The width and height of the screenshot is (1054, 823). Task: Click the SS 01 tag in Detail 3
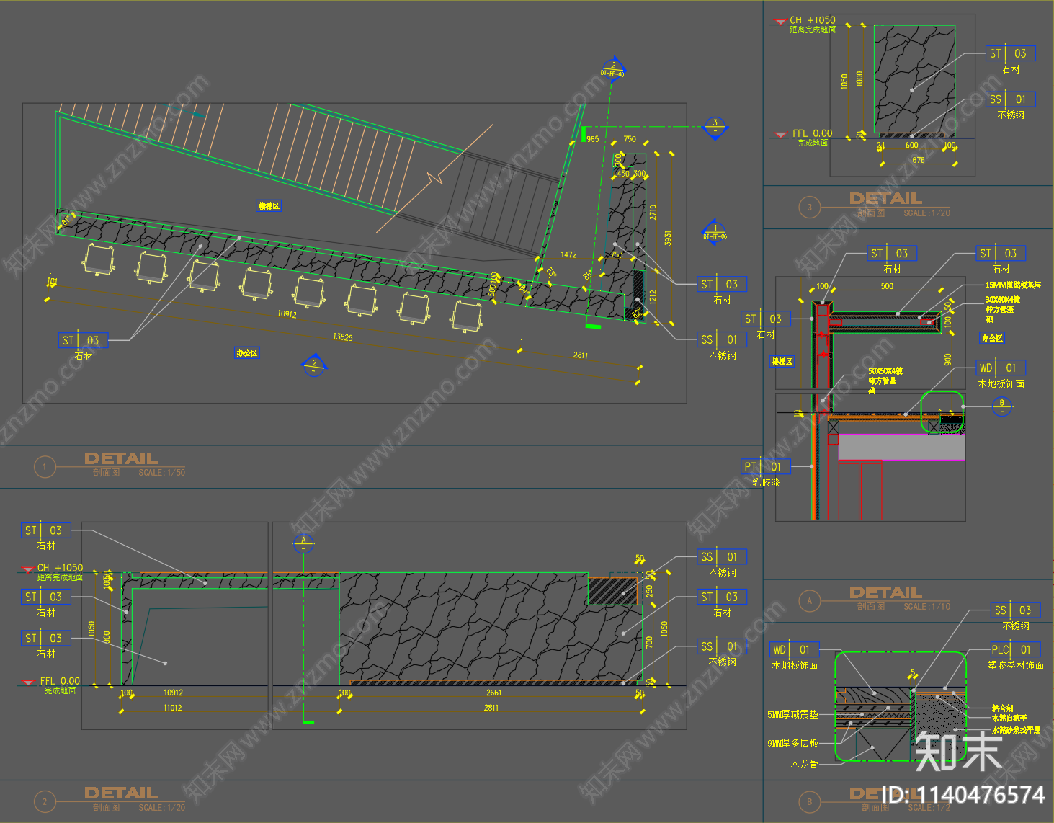click(x=1010, y=99)
